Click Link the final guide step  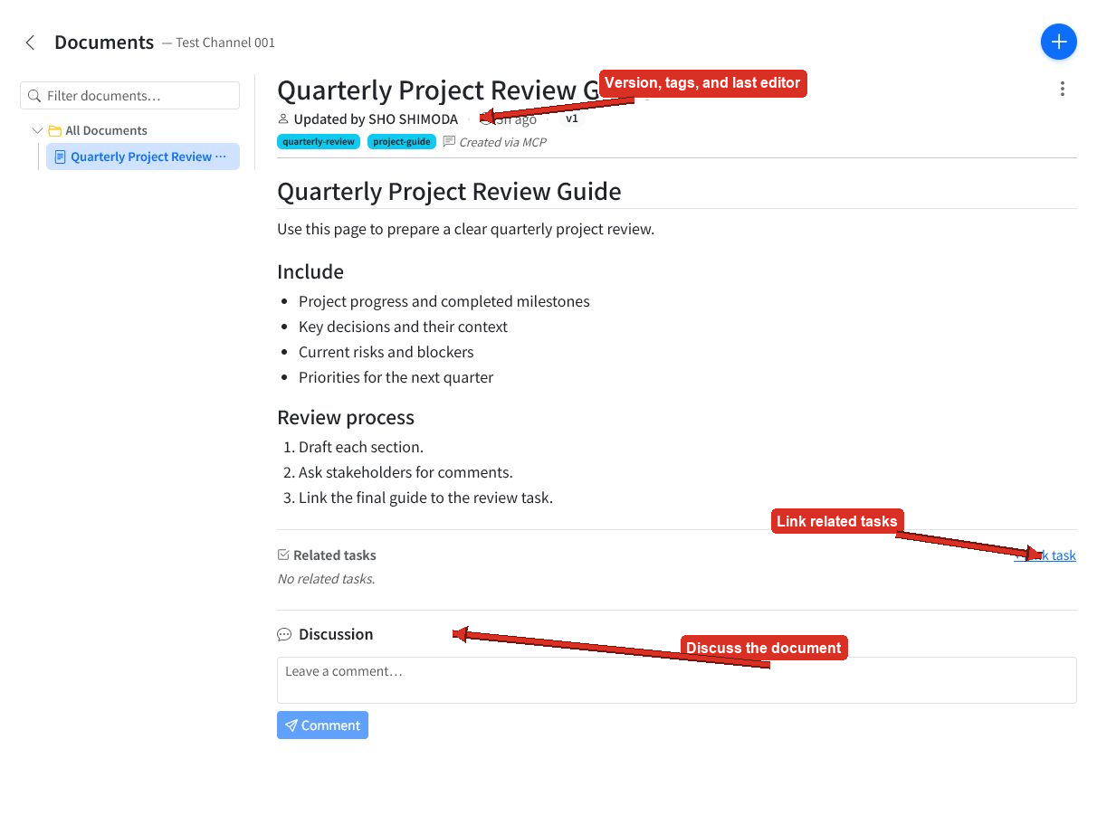(425, 498)
